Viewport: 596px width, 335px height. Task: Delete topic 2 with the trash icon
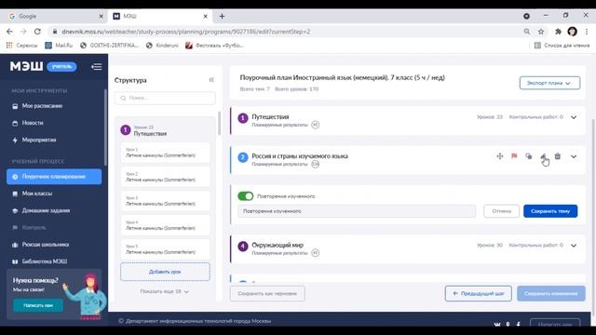[558, 156]
